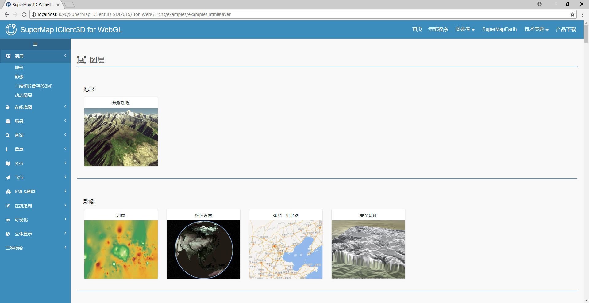Click the 安全认证 card title
The image size is (589, 303).
click(x=368, y=215)
